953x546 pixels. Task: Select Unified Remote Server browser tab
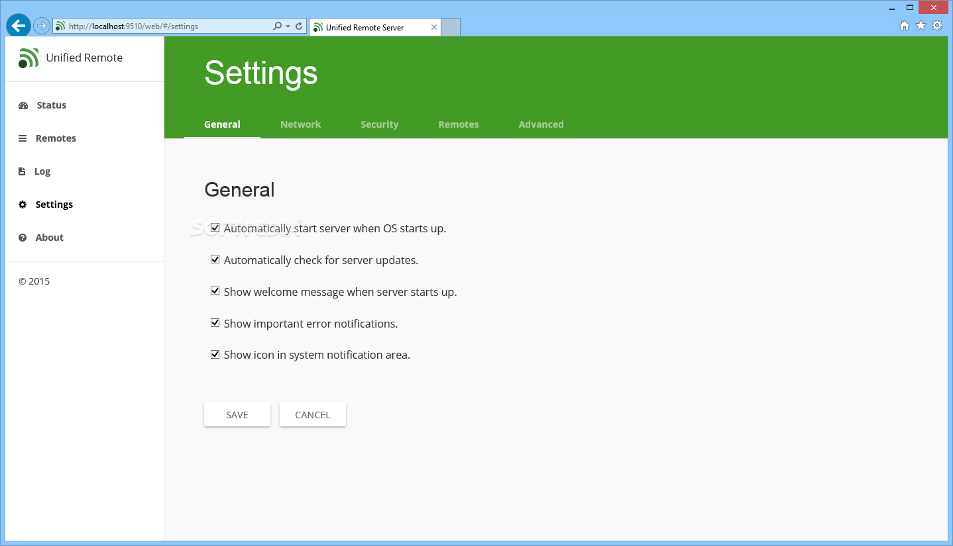pos(374,27)
